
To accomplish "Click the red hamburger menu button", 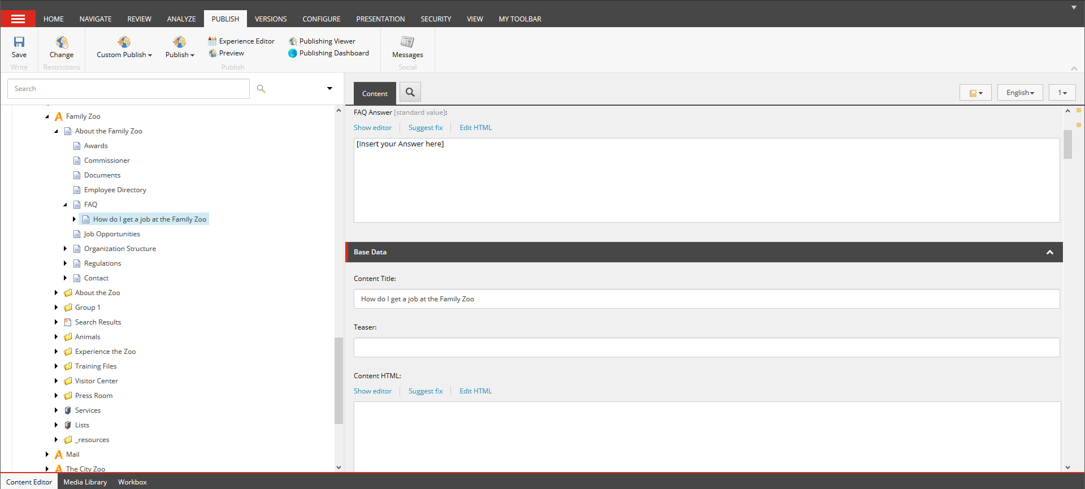I will coord(18,19).
